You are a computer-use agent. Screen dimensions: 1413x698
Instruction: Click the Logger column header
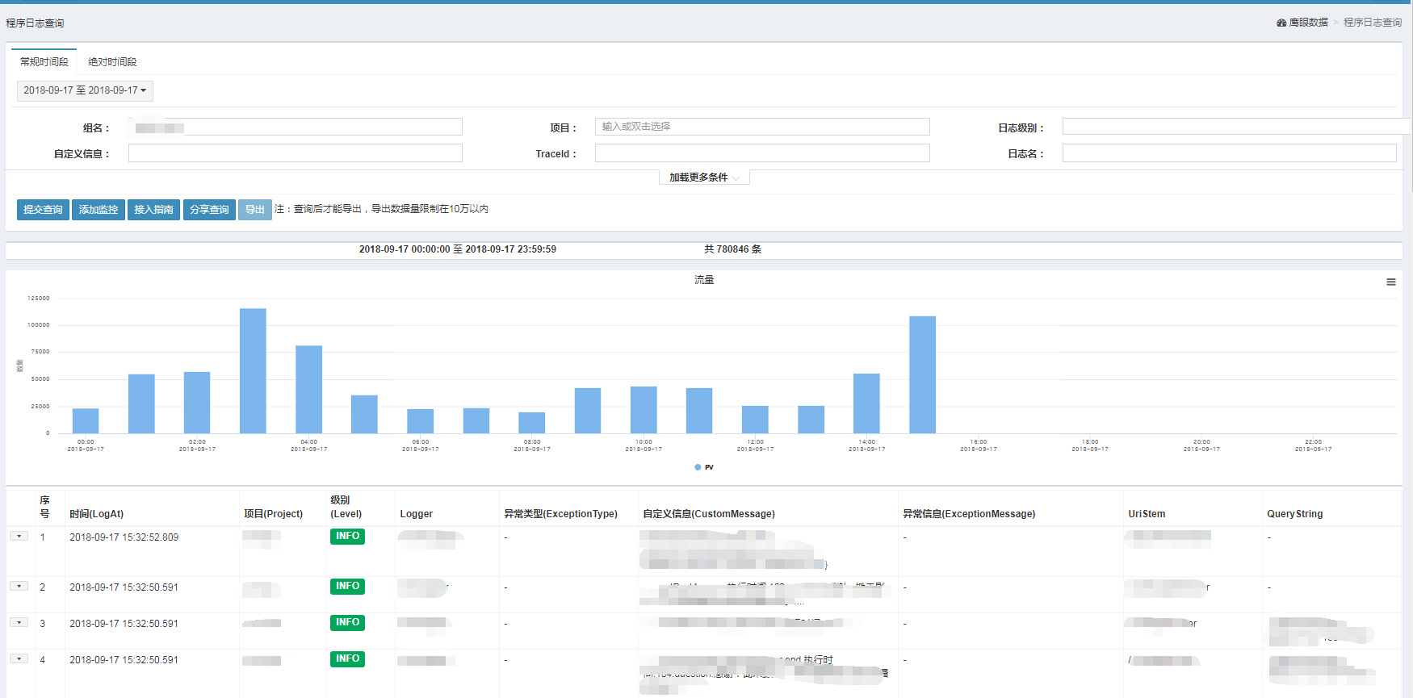click(417, 514)
